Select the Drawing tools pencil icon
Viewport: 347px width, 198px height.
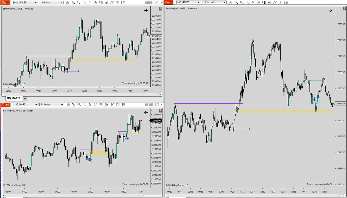[73, 2]
